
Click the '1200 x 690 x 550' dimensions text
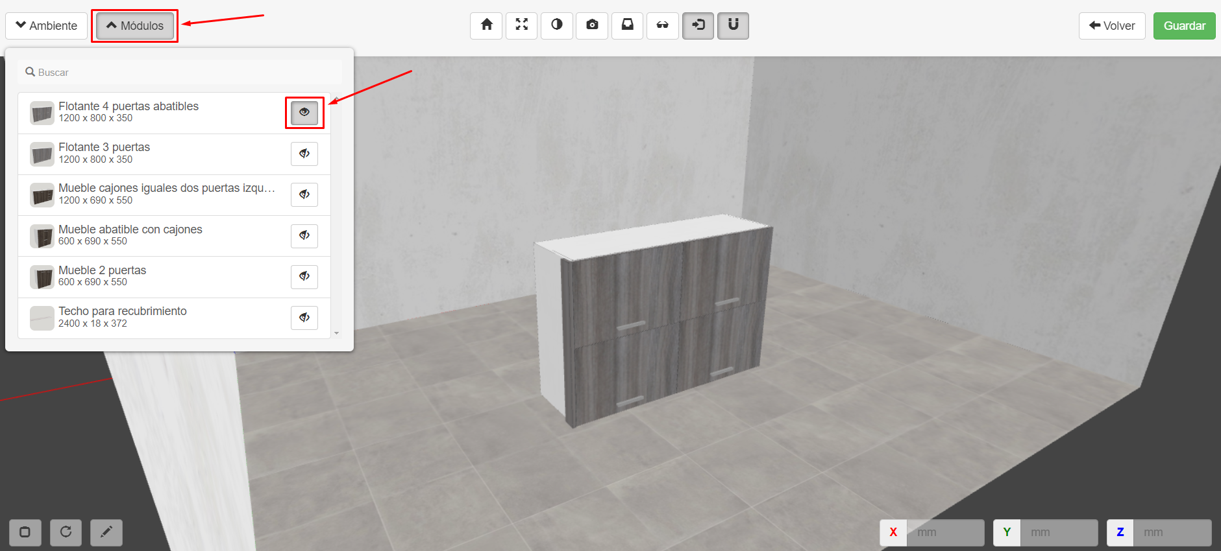pos(95,200)
